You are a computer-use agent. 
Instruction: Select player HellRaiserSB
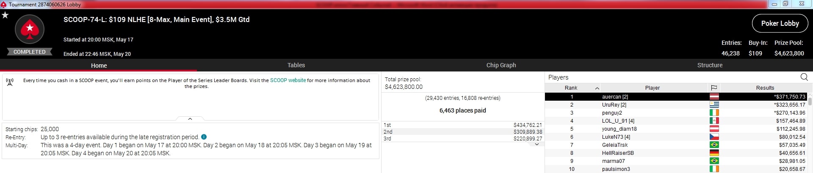pos(618,153)
